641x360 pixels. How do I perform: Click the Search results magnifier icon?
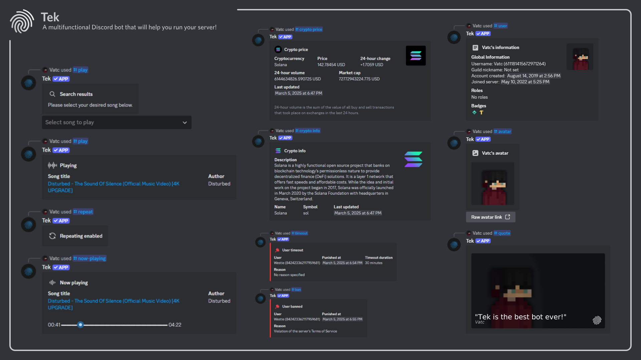52,94
